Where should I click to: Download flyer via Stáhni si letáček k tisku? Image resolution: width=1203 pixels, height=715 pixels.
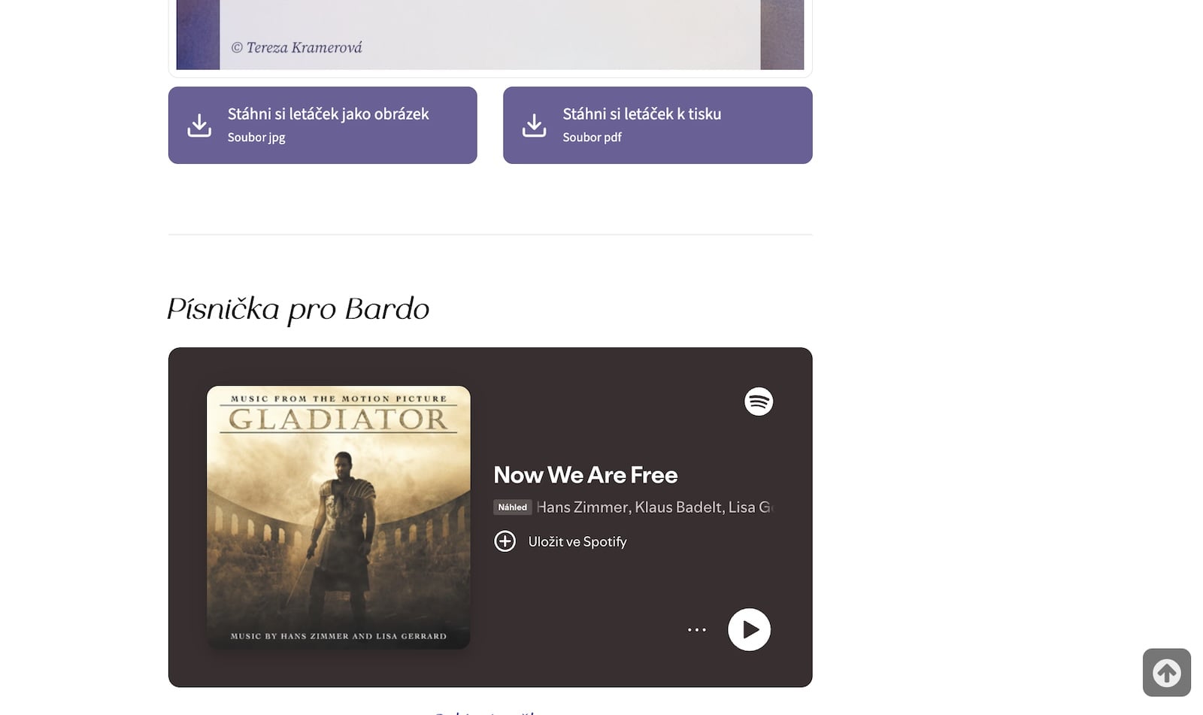(641, 114)
